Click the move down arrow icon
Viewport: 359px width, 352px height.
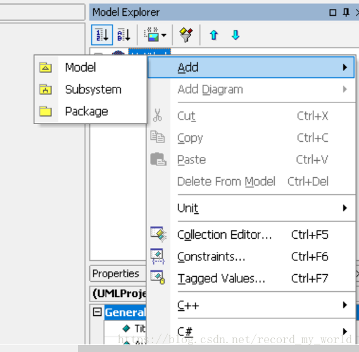pos(236,35)
